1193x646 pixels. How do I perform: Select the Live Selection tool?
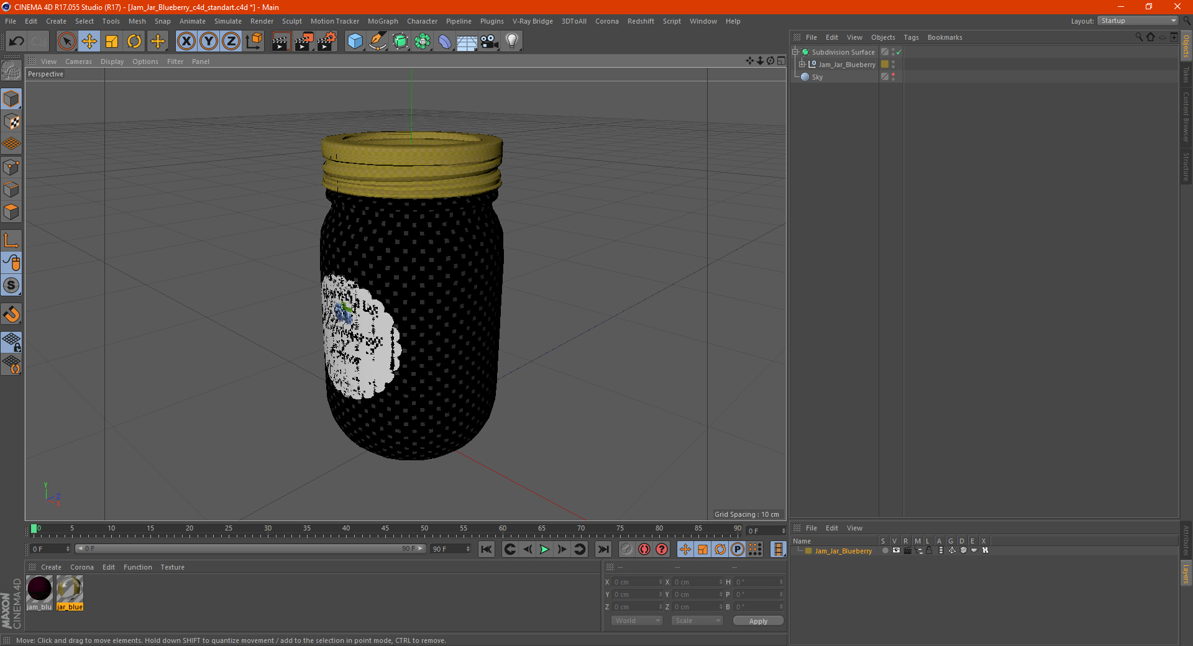66,42
